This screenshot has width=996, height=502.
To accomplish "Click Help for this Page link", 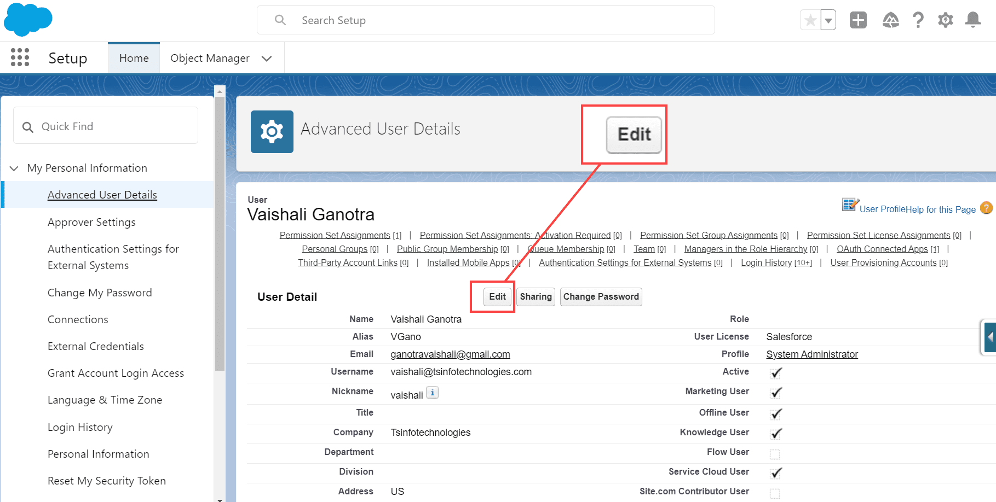I will [940, 209].
